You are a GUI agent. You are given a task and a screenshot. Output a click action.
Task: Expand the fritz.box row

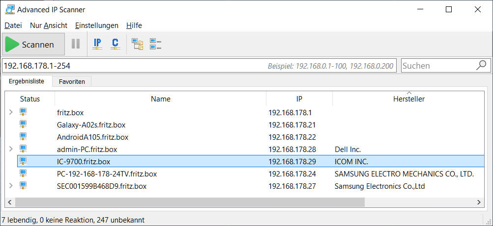[11, 112]
